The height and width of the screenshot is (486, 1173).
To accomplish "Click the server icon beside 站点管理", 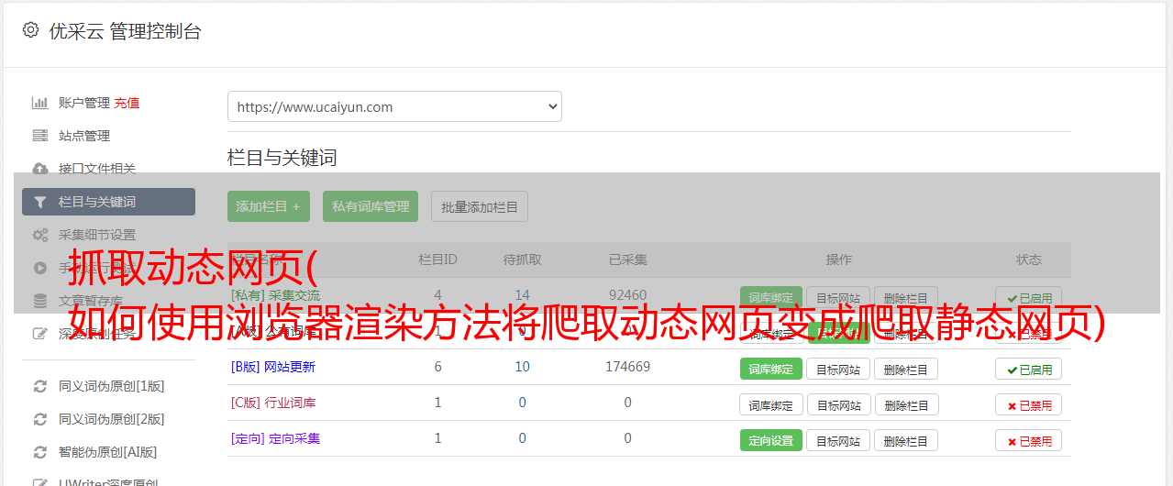I will [x=40, y=136].
